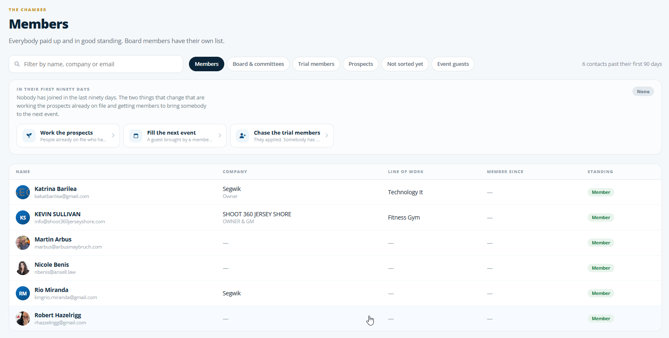Expand the Fill the next event chevron
This screenshot has height=338, width=669.
[220, 135]
